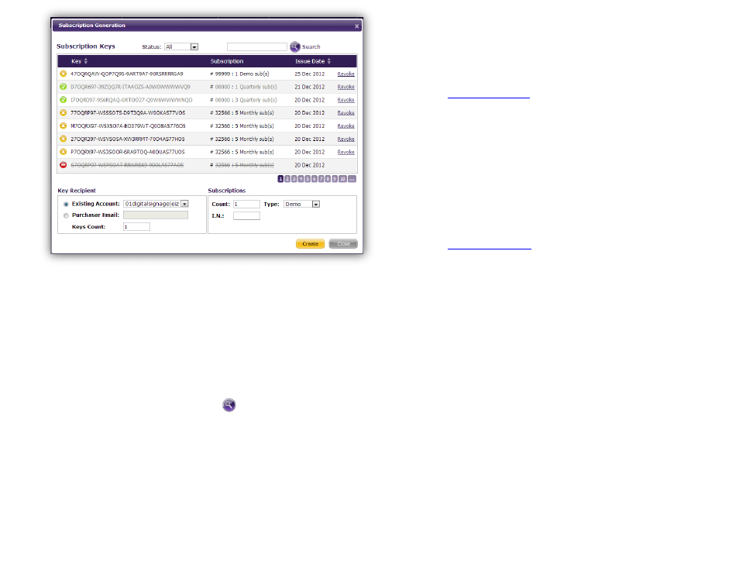This screenshot has height=571, width=739.
Task: Open the subscription Type dropdown
Action: pos(316,205)
